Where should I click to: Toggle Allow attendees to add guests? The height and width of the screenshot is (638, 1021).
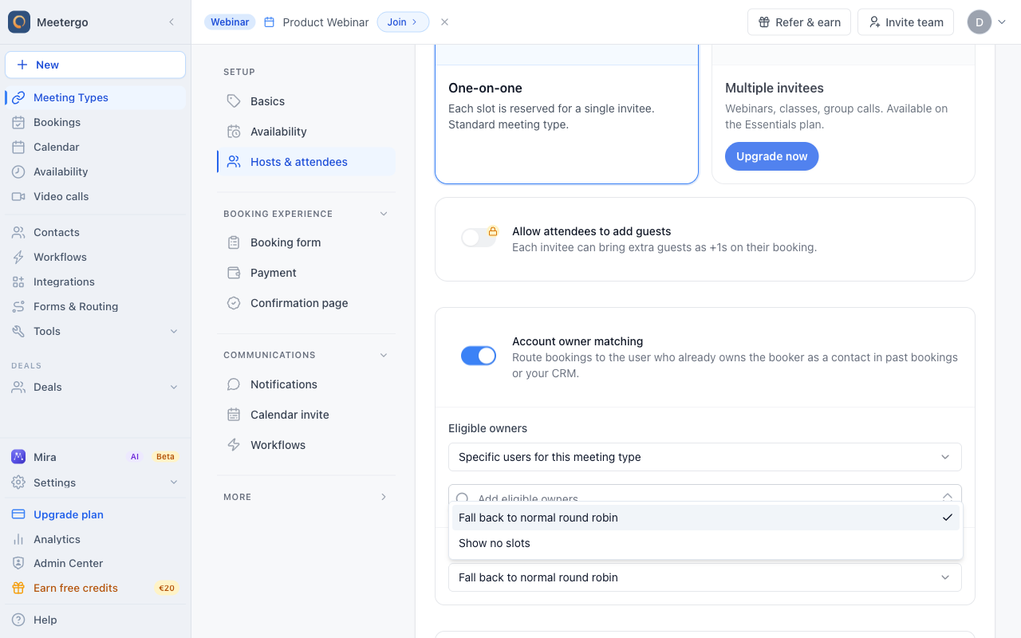[479, 238]
